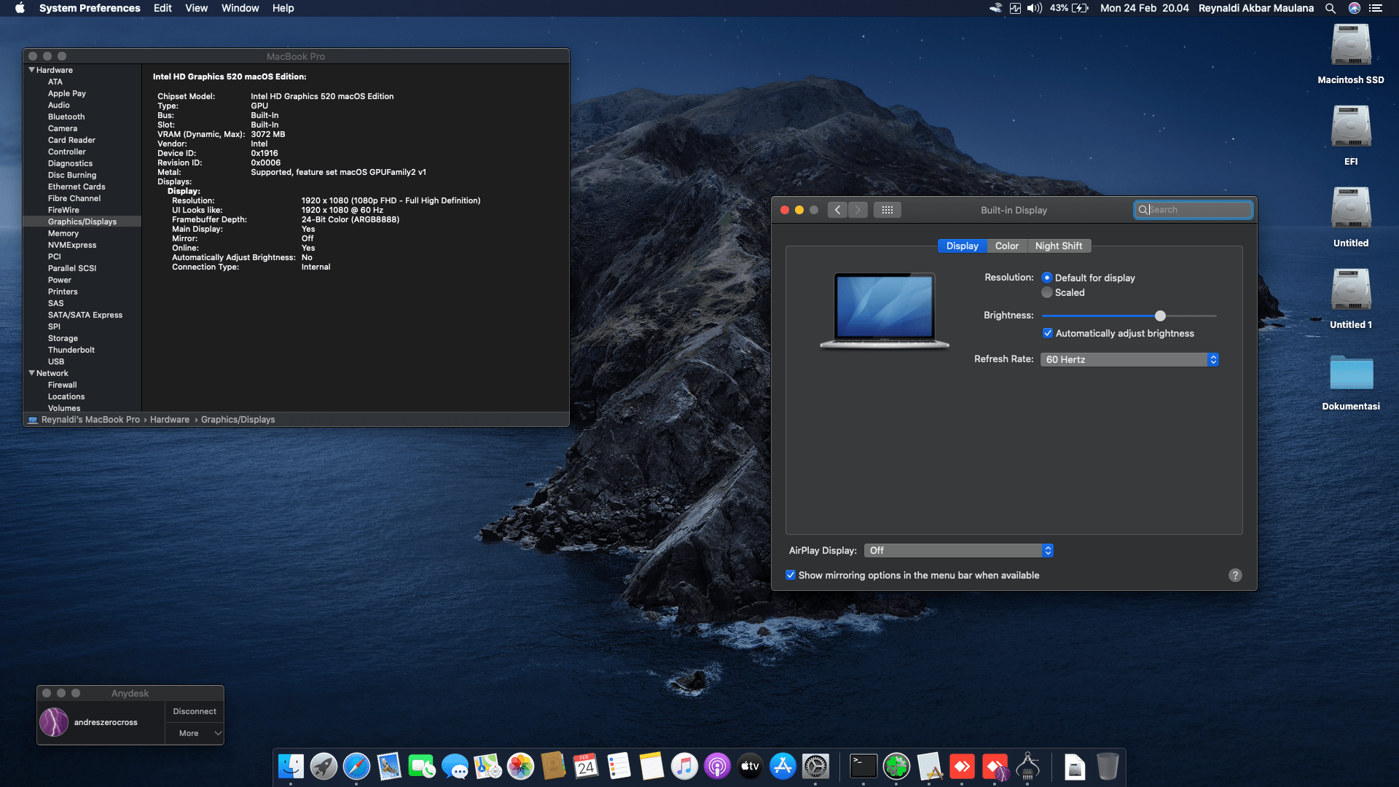This screenshot has height=787, width=1399.
Task: Click the Show All grid icon in the toolbar
Action: click(887, 210)
